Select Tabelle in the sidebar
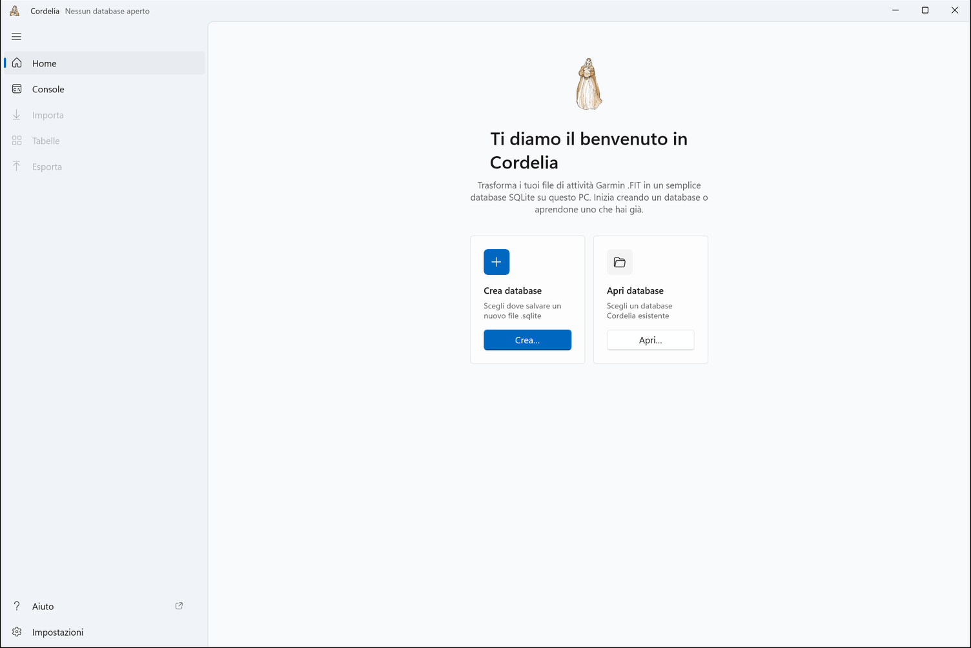Viewport: 971px width, 648px height. [x=104, y=140]
